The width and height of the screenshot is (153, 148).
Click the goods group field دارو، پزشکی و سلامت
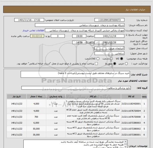click(76, 88)
